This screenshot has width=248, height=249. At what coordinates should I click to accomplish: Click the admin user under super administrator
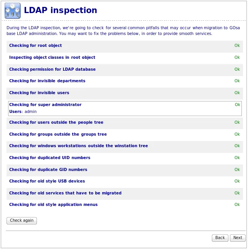coord(31,112)
